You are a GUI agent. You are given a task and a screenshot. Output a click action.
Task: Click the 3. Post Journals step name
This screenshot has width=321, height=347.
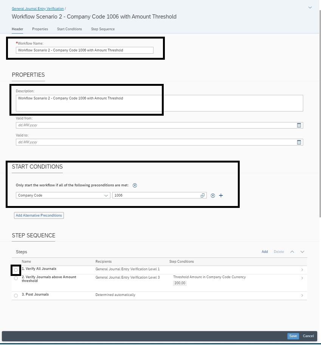[35, 294]
